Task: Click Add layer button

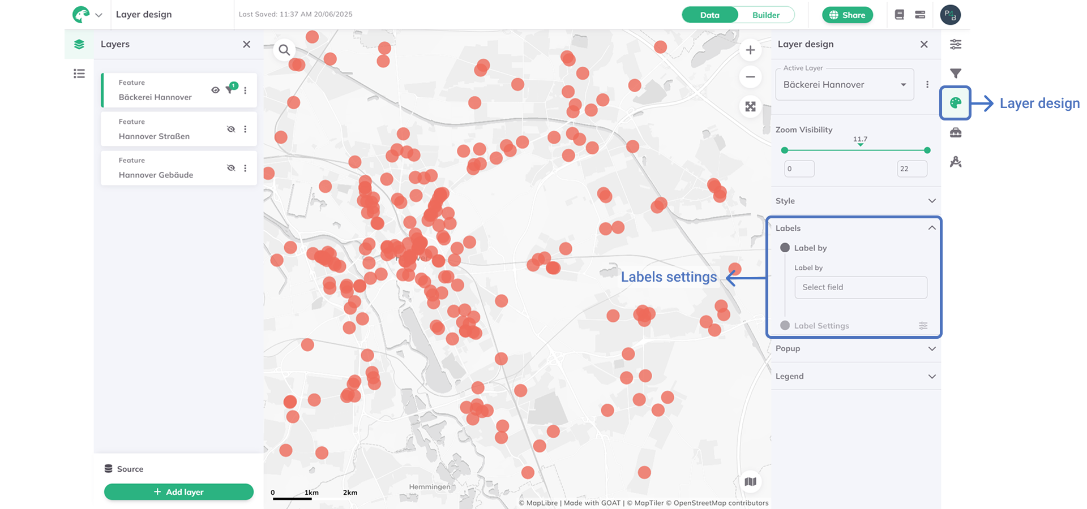Action: click(178, 491)
